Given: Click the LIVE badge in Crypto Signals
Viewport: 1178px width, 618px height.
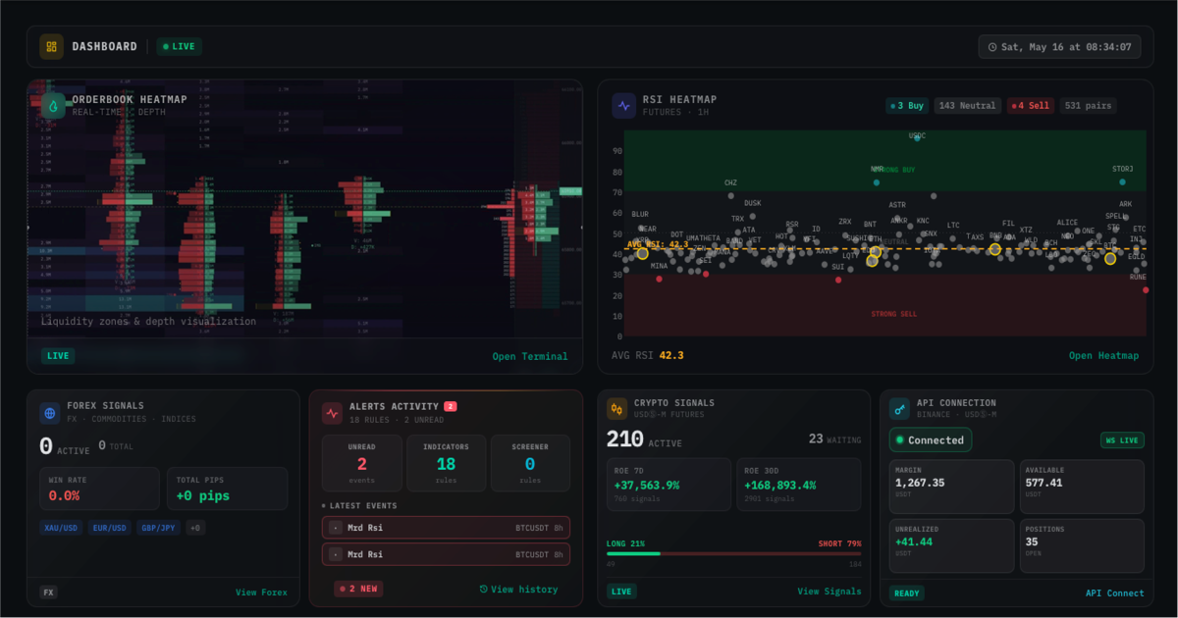Looking at the screenshot, I should pyautogui.click(x=621, y=592).
